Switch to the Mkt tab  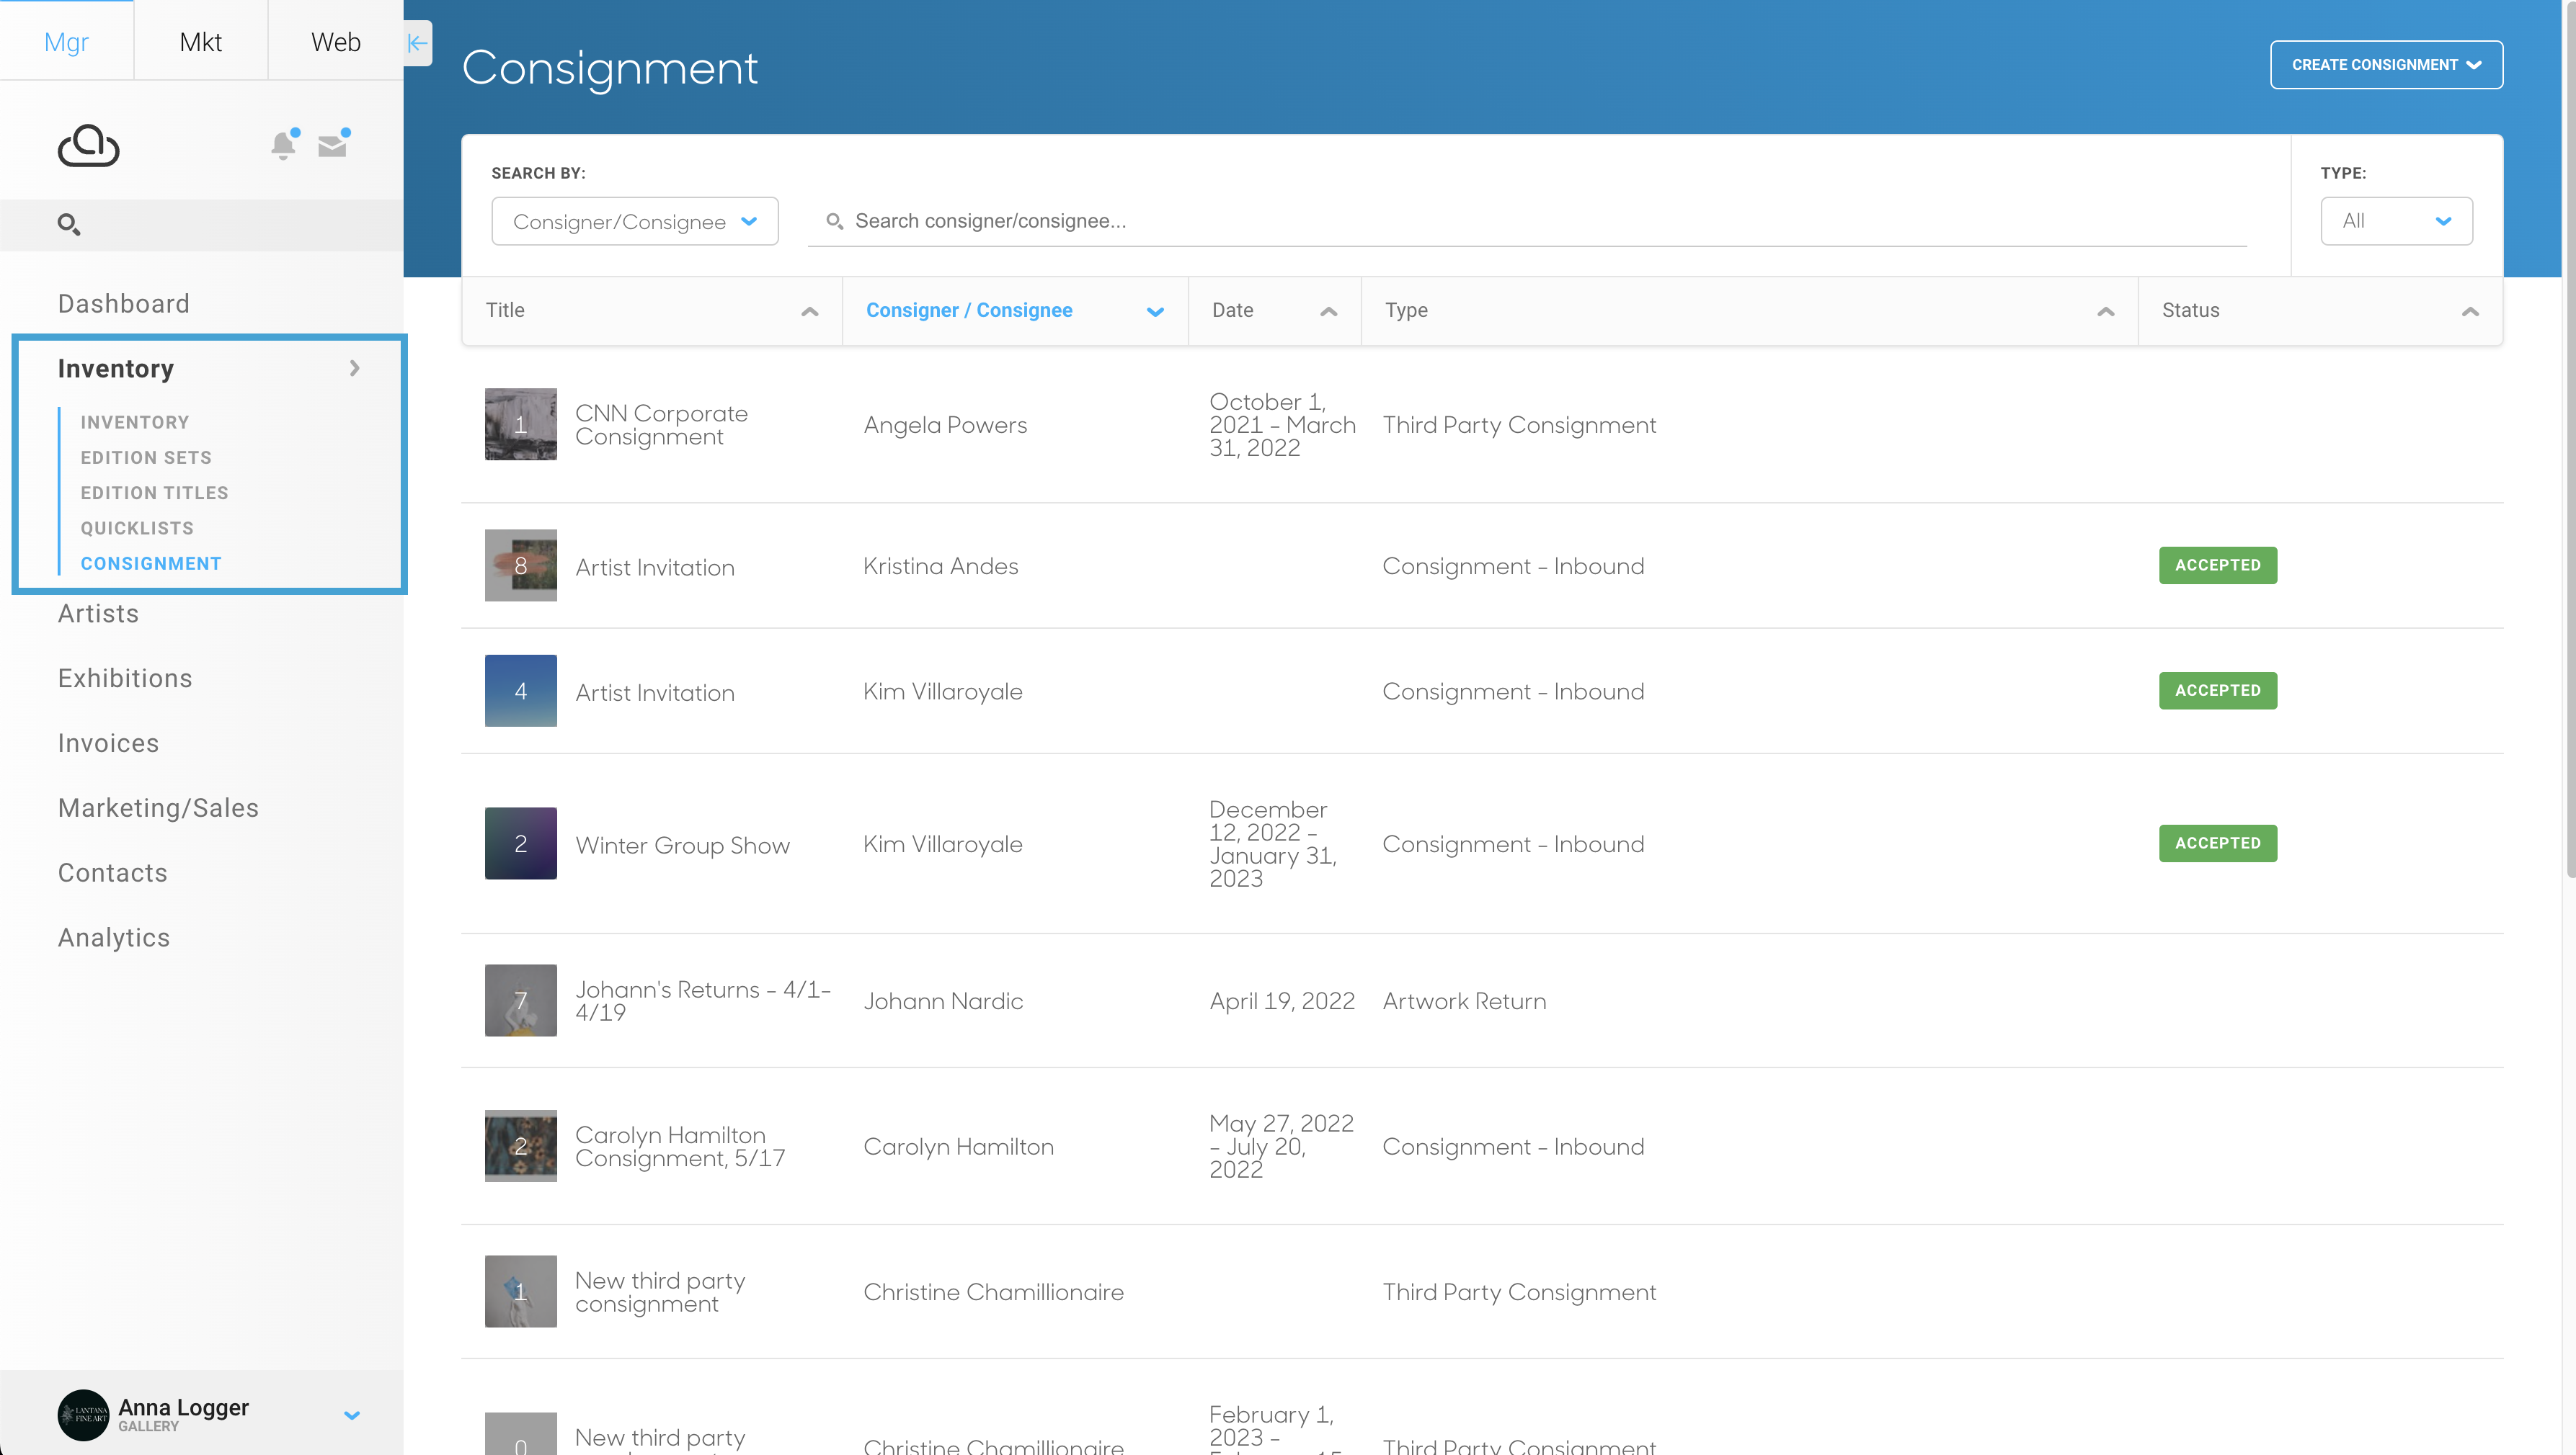click(200, 41)
